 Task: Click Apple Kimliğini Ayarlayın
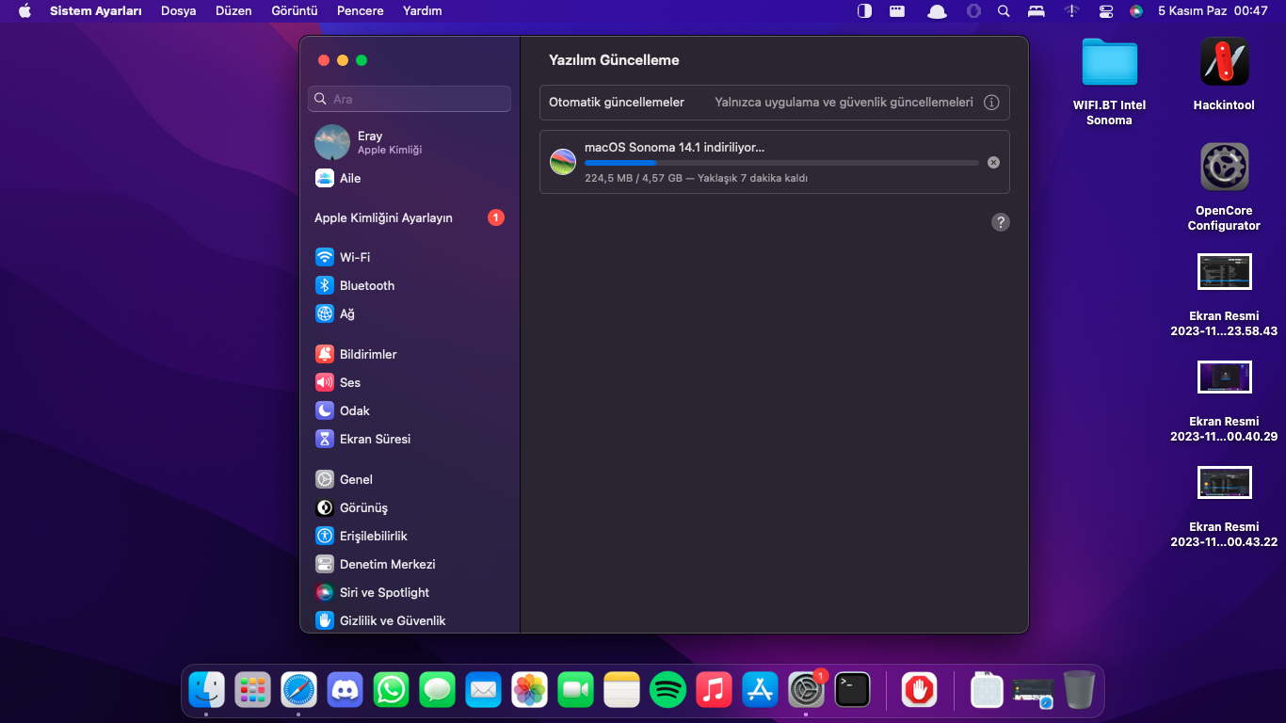click(x=383, y=217)
